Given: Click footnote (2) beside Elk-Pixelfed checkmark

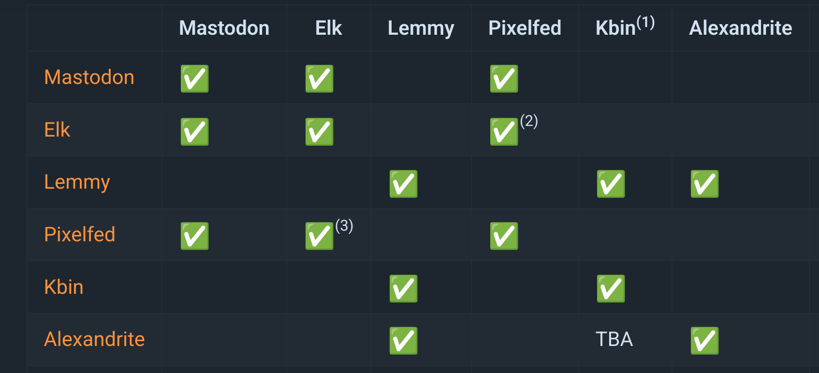Looking at the screenshot, I should [529, 121].
